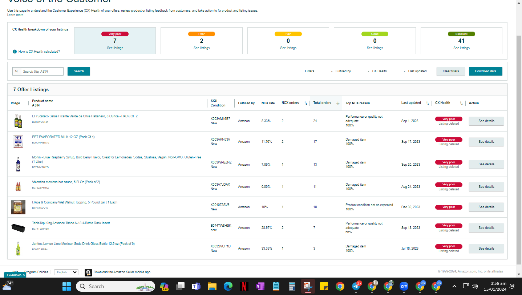522x295 pixels.
Task: Click the Download data button
Action: tap(486, 71)
